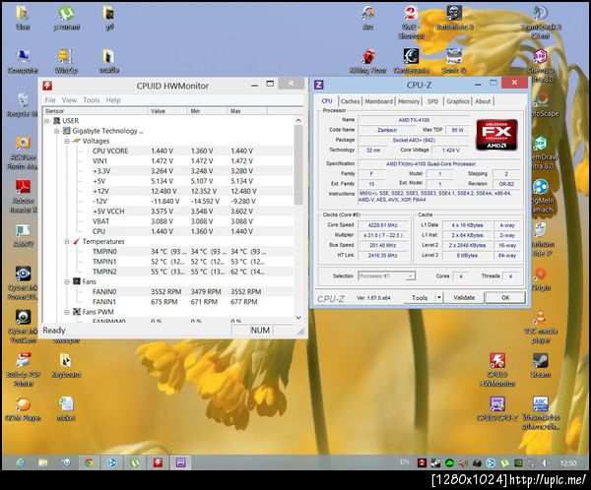Open the Processor selection dropdown

coord(409,276)
